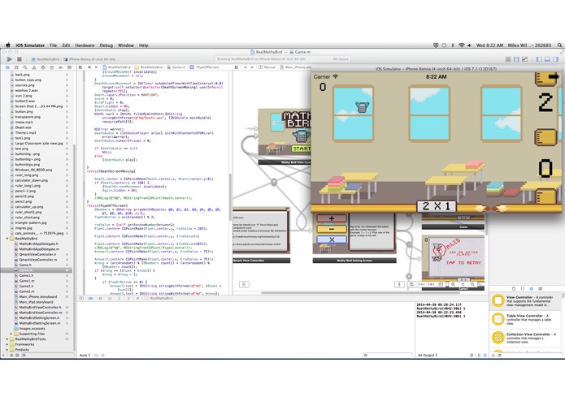565x401 pixels.
Task: Pause program execution in debug bar
Action: pos(100,298)
